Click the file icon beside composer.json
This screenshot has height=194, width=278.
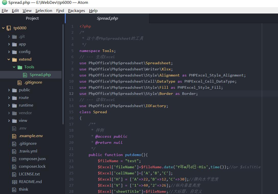pyautogui.click(x=15, y=159)
